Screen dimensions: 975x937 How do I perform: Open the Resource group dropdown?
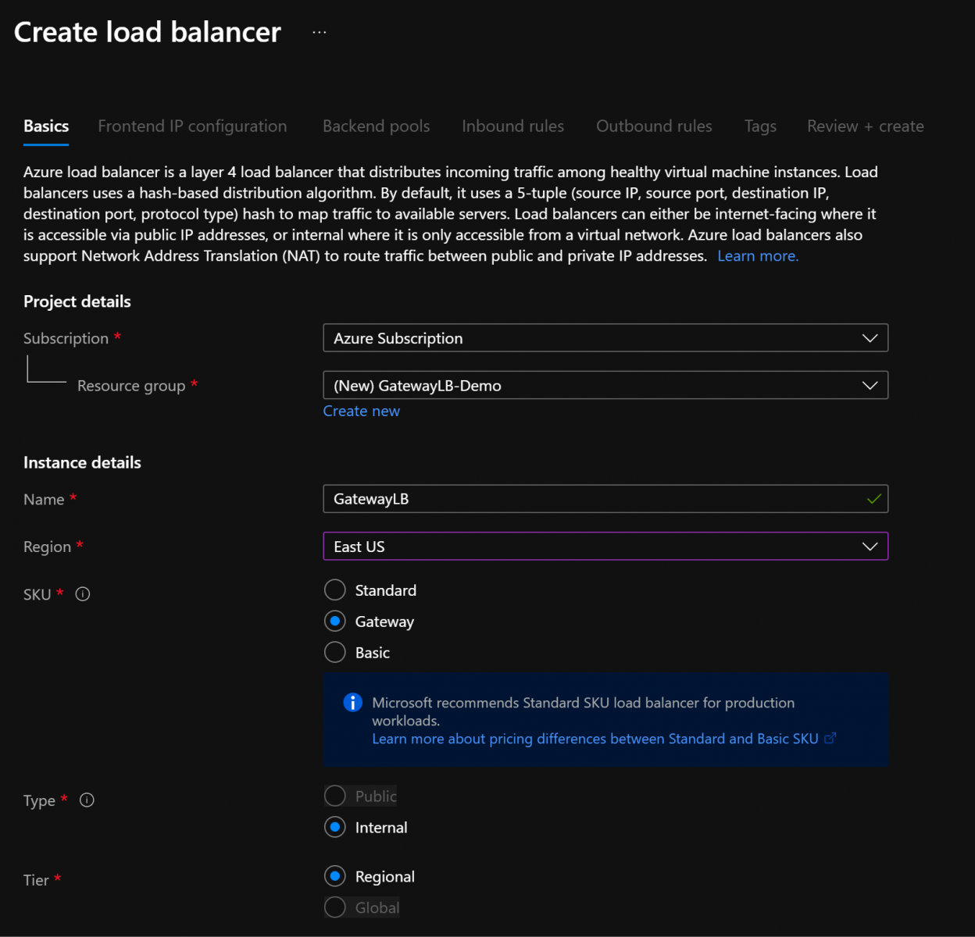pos(605,386)
